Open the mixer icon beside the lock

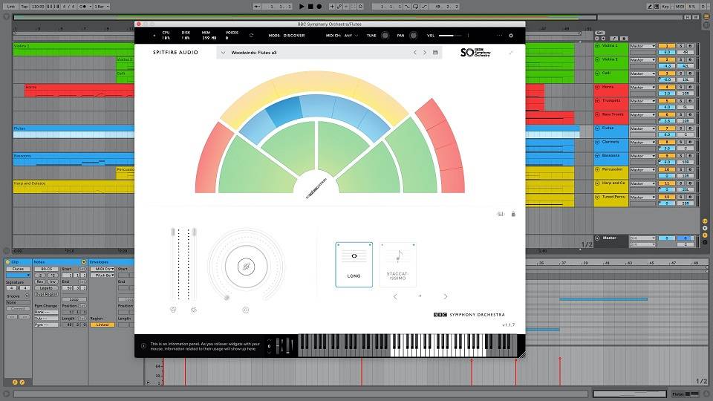pyautogui.click(x=501, y=214)
